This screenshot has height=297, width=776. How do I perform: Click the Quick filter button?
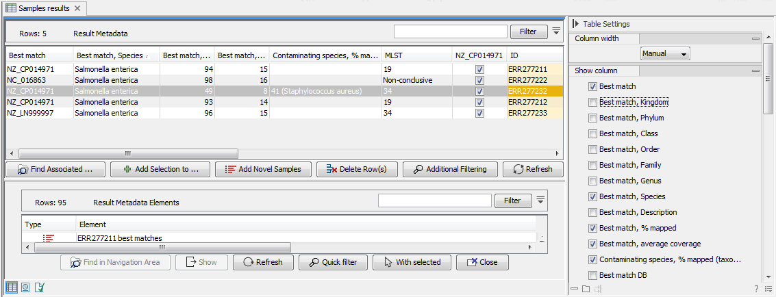point(334,262)
